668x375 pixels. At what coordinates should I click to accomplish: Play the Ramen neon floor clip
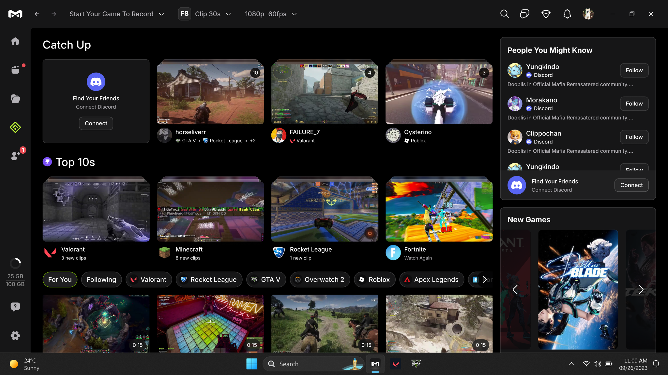click(x=210, y=324)
